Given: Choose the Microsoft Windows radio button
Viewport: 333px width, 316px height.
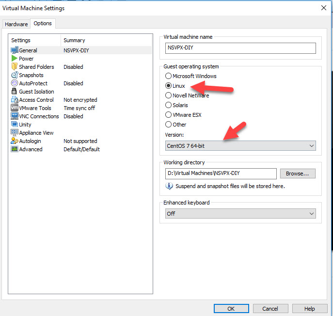Looking at the screenshot, I should pyautogui.click(x=169, y=76).
